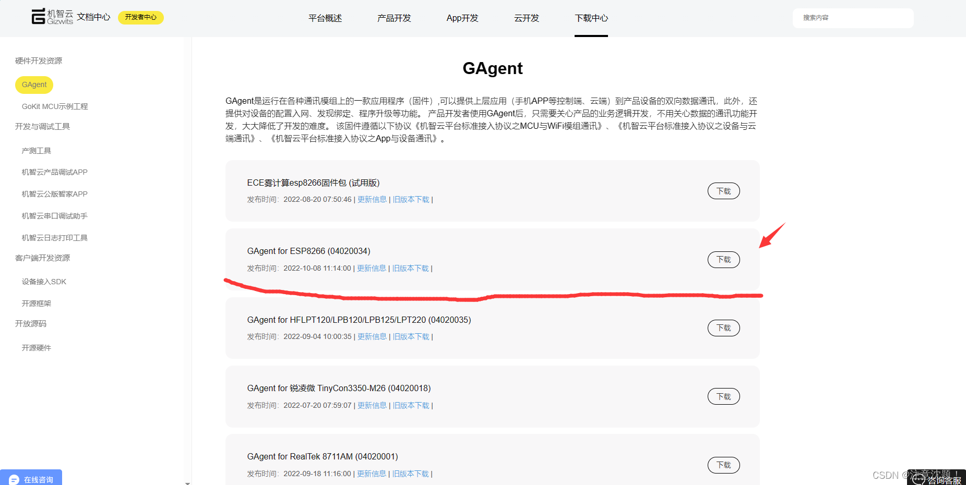Screen dimensions: 966x485
Task: Open 更新信息 for GAgent HFLPT120
Action: (372, 337)
